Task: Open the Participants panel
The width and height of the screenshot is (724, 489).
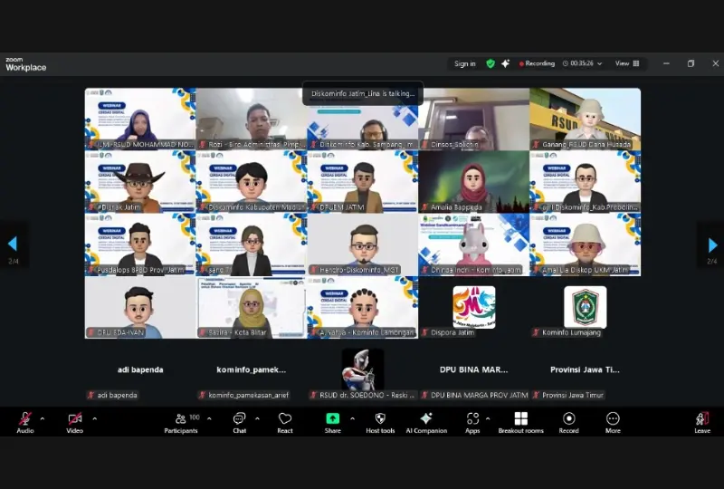Action: [181, 422]
